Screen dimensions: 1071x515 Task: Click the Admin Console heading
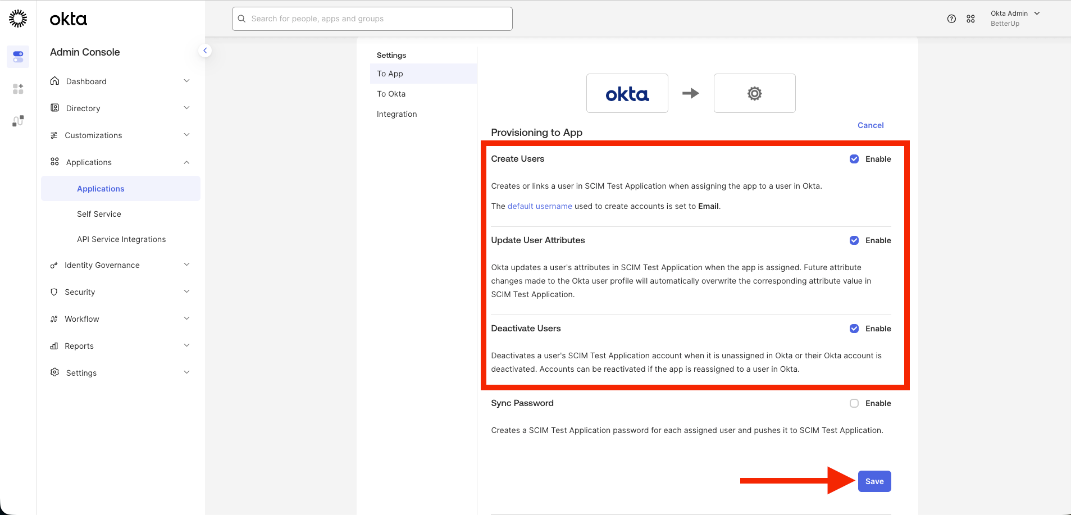point(85,52)
